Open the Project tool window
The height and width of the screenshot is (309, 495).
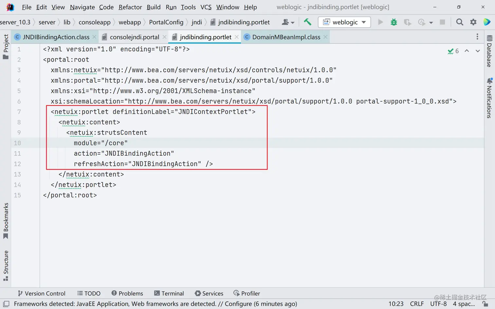tap(6, 47)
